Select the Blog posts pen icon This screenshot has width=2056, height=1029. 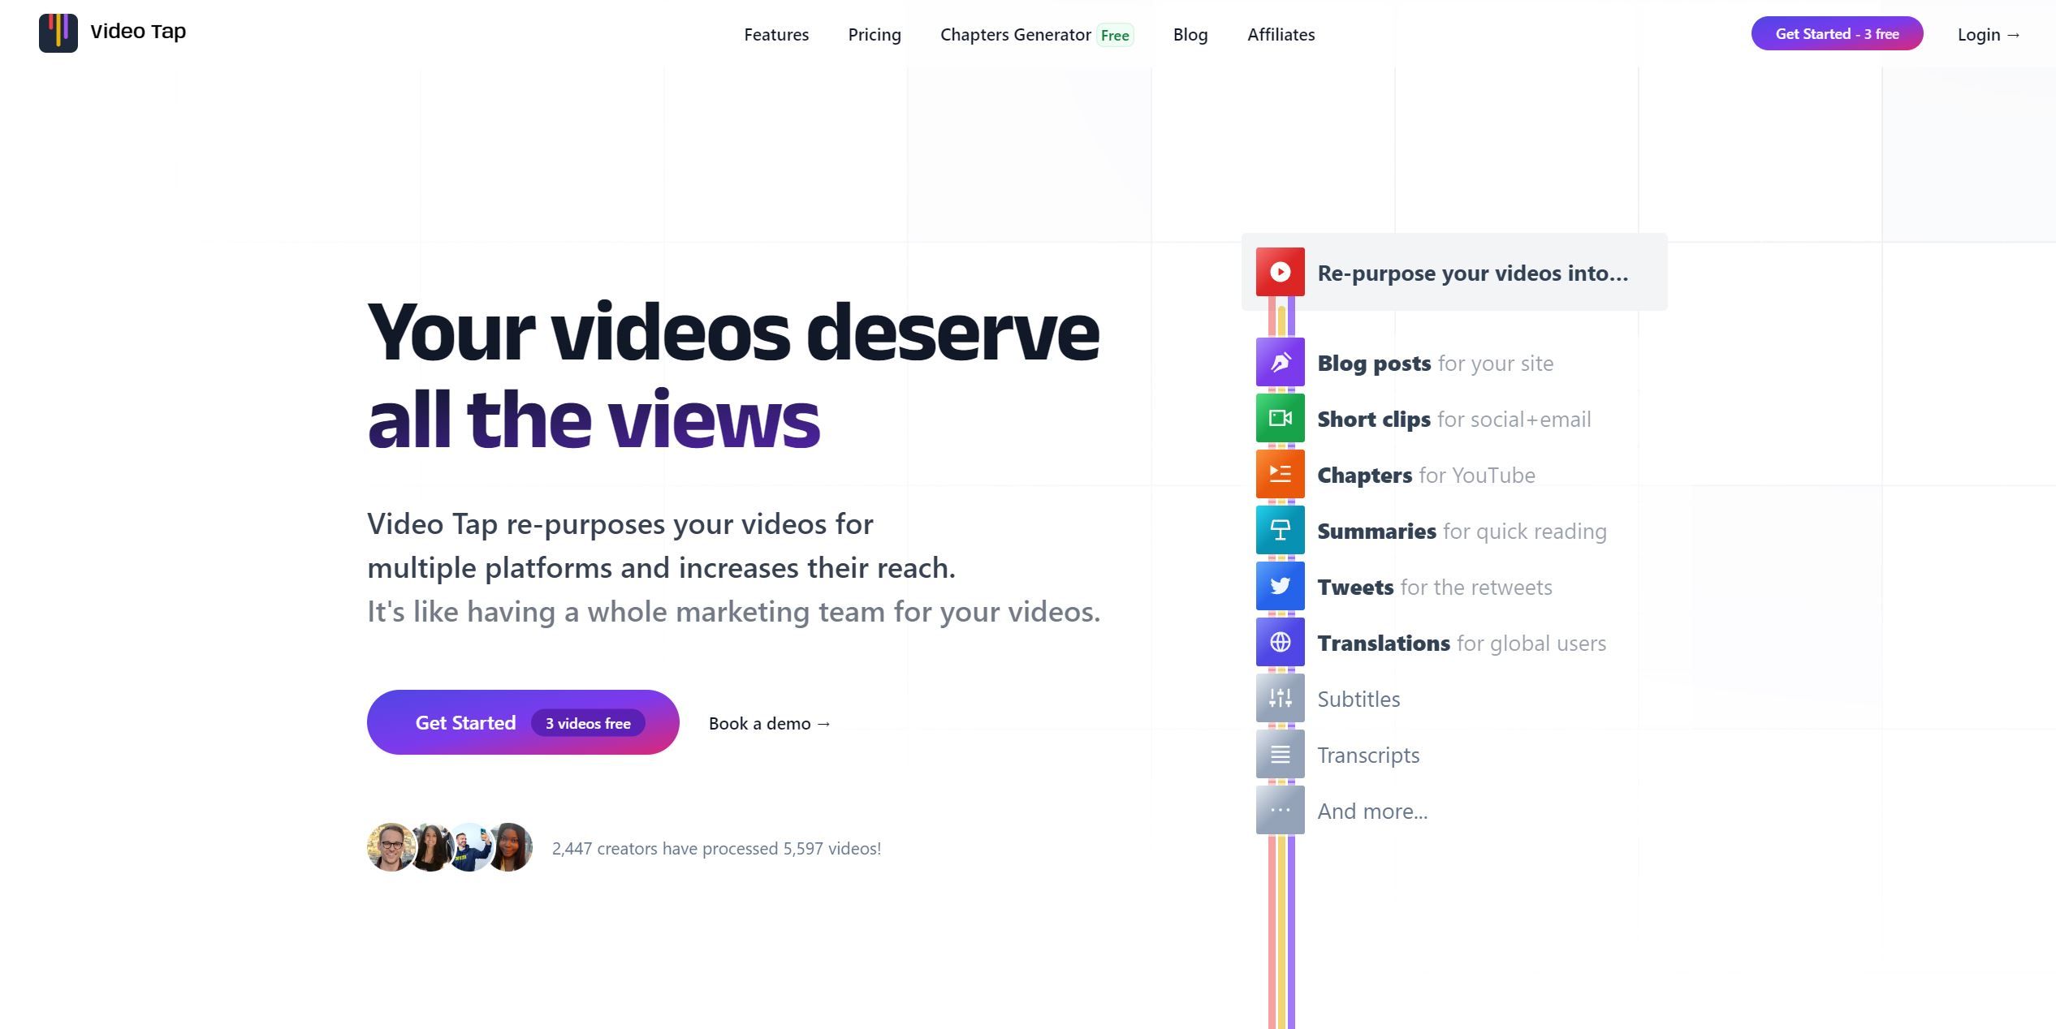pos(1279,362)
